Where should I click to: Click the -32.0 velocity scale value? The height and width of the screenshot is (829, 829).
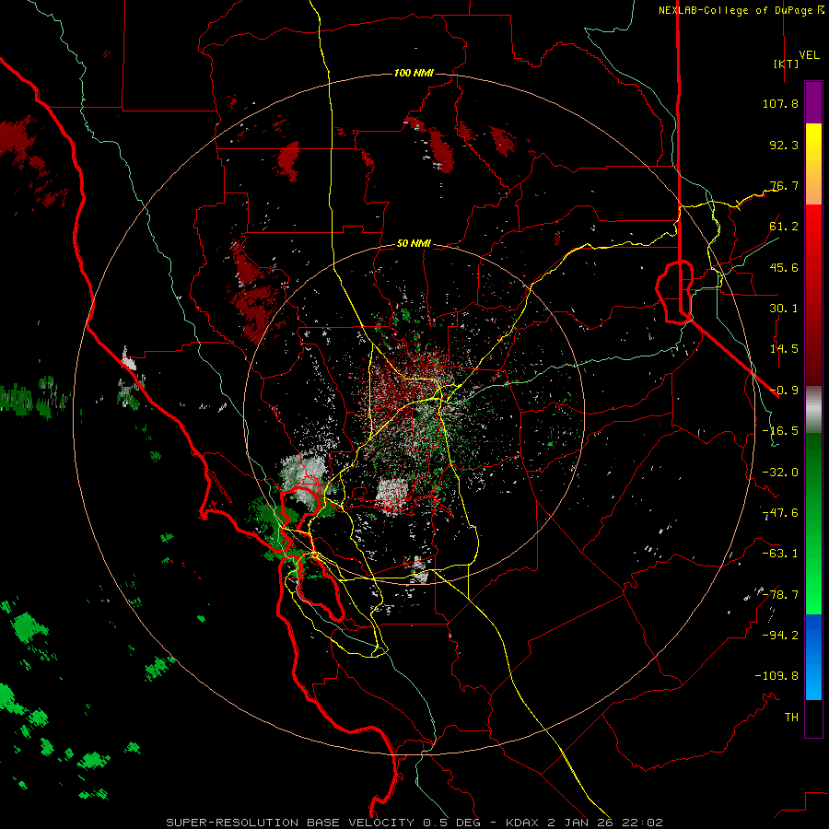click(780, 473)
